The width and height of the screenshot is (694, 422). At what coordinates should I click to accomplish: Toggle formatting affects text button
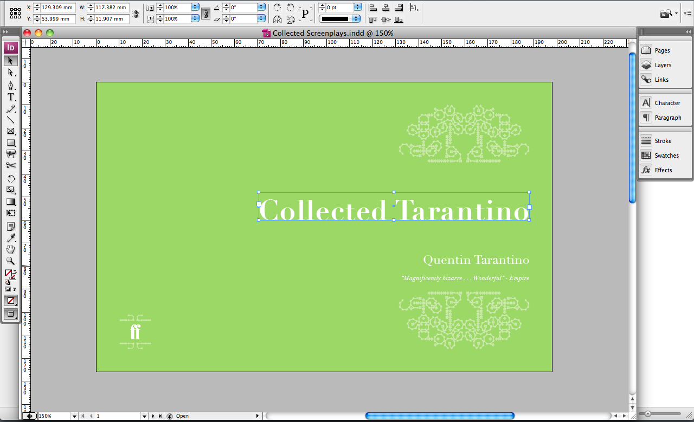pyautogui.click(x=15, y=289)
